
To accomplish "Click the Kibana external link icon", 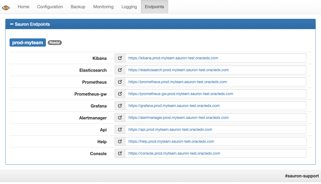I will click(x=120, y=58).
